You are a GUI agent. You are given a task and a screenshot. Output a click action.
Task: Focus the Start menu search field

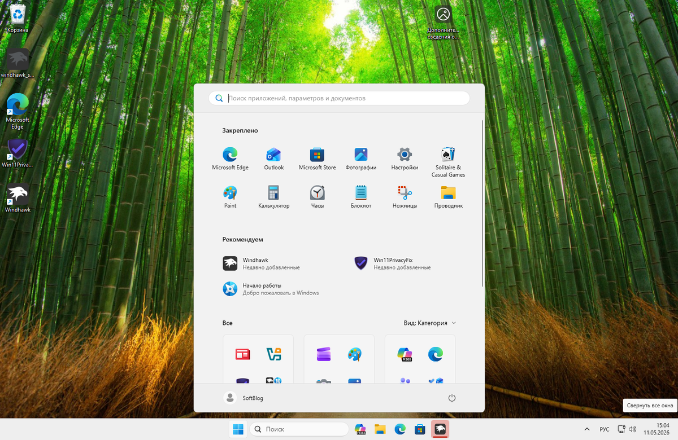click(x=339, y=98)
